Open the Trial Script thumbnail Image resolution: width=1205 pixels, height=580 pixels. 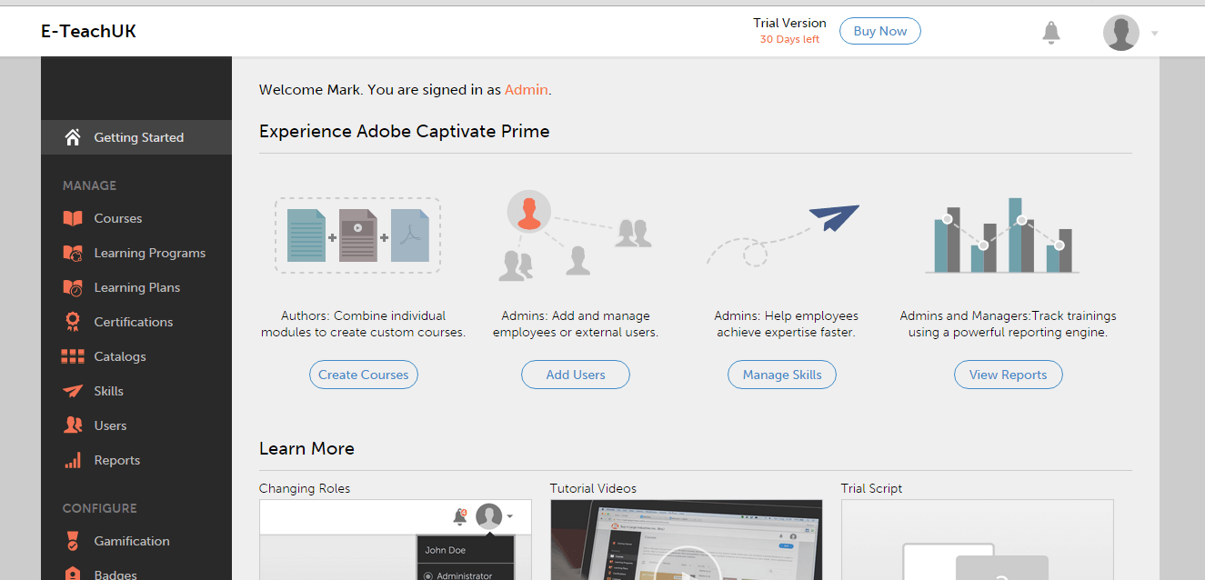978,540
